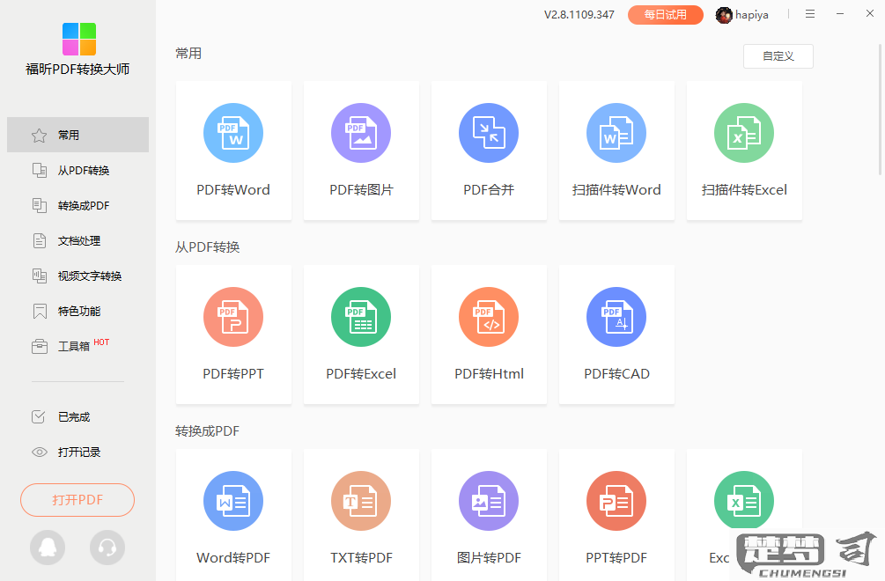
Task: Open the hamburger main menu icon
Action: click(x=810, y=14)
